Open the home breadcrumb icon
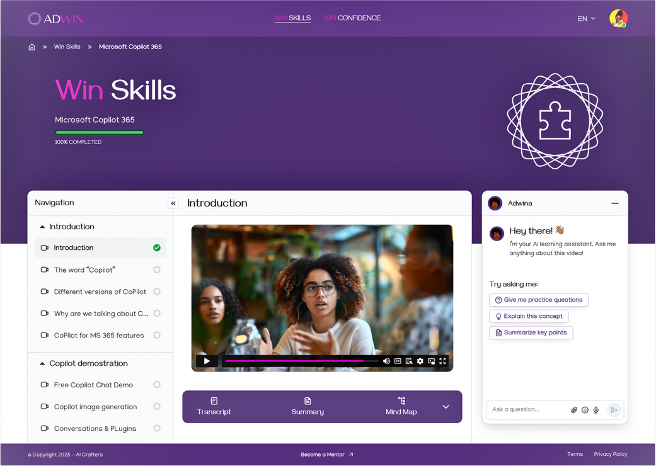Screen dimensions: 656x466 click(x=32, y=47)
